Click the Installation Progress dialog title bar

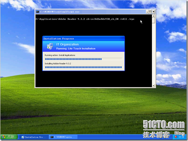[84, 39]
